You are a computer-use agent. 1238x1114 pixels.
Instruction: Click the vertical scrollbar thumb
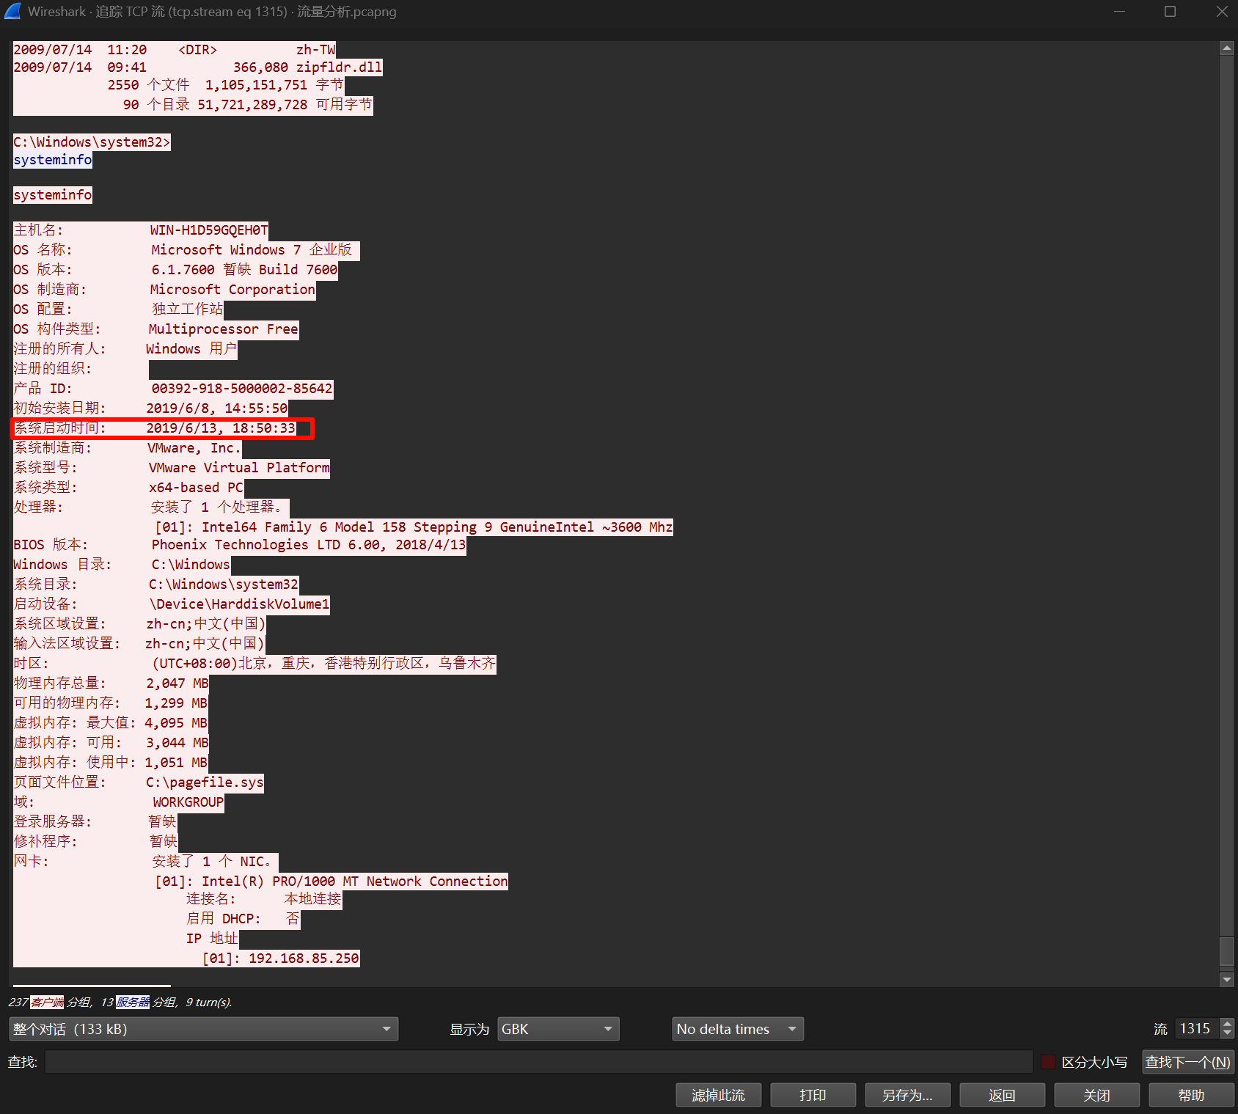1226,951
